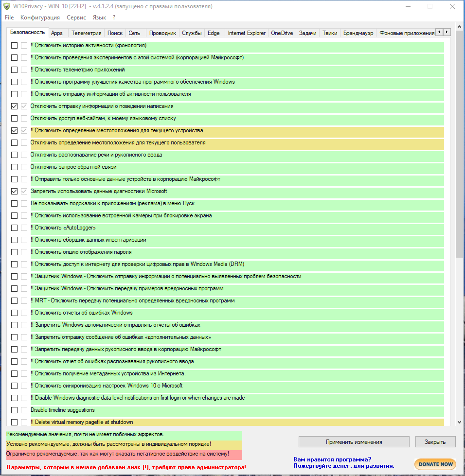
Task: Click the Закрыть button
Action: point(435,442)
